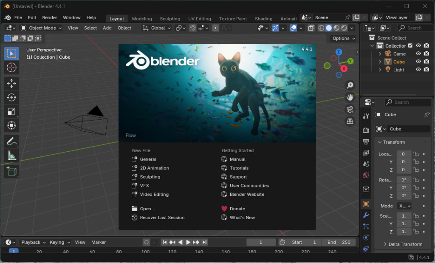The image size is (435, 263).
Task: Open the File menu
Action: (x=18, y=17)
